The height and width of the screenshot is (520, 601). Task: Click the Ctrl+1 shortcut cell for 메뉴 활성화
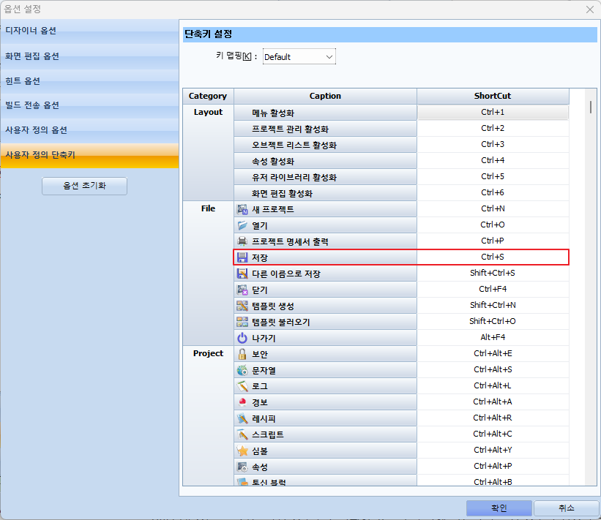click(493, 113)
